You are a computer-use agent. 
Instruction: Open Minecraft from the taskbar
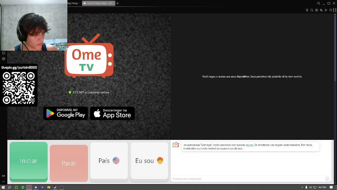tap(16, 187)
